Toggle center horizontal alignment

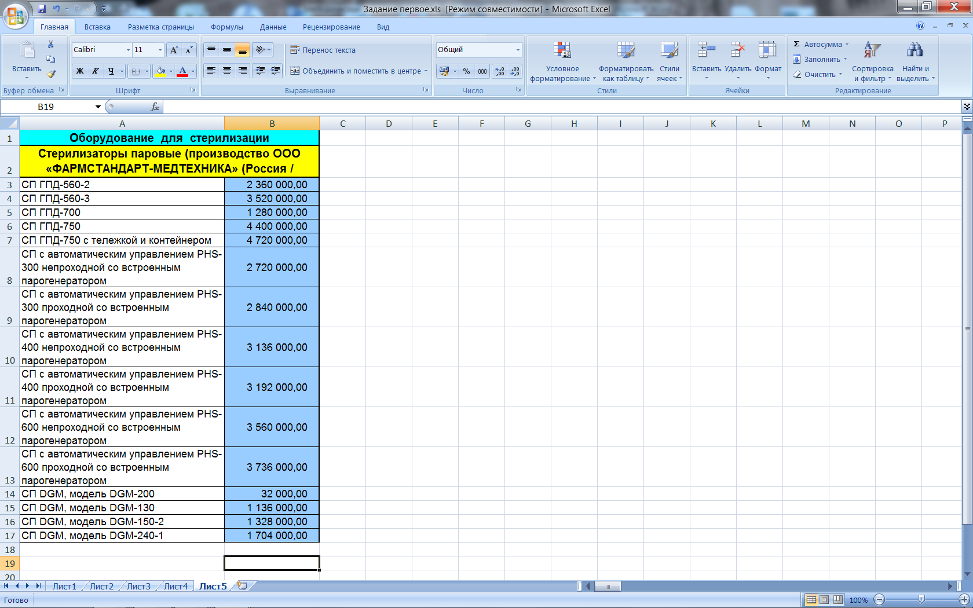(x=227, y=71)
